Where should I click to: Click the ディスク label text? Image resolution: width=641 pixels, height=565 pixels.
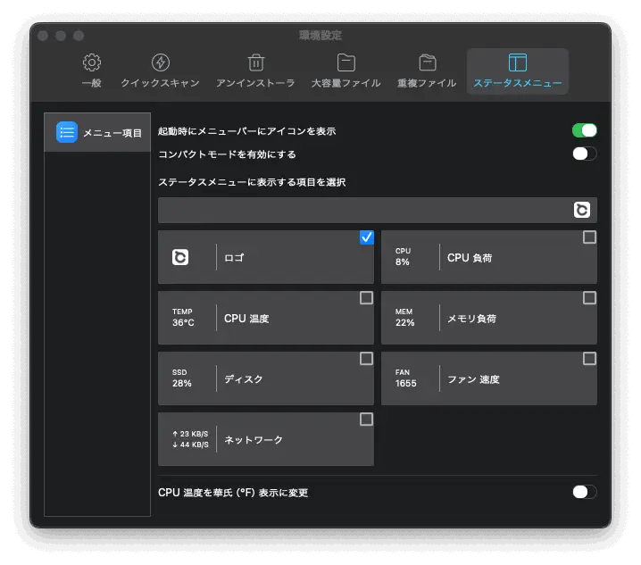pos(244,379)
